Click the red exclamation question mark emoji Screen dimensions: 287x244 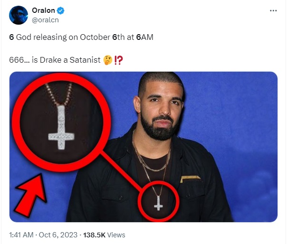[118, 60]
